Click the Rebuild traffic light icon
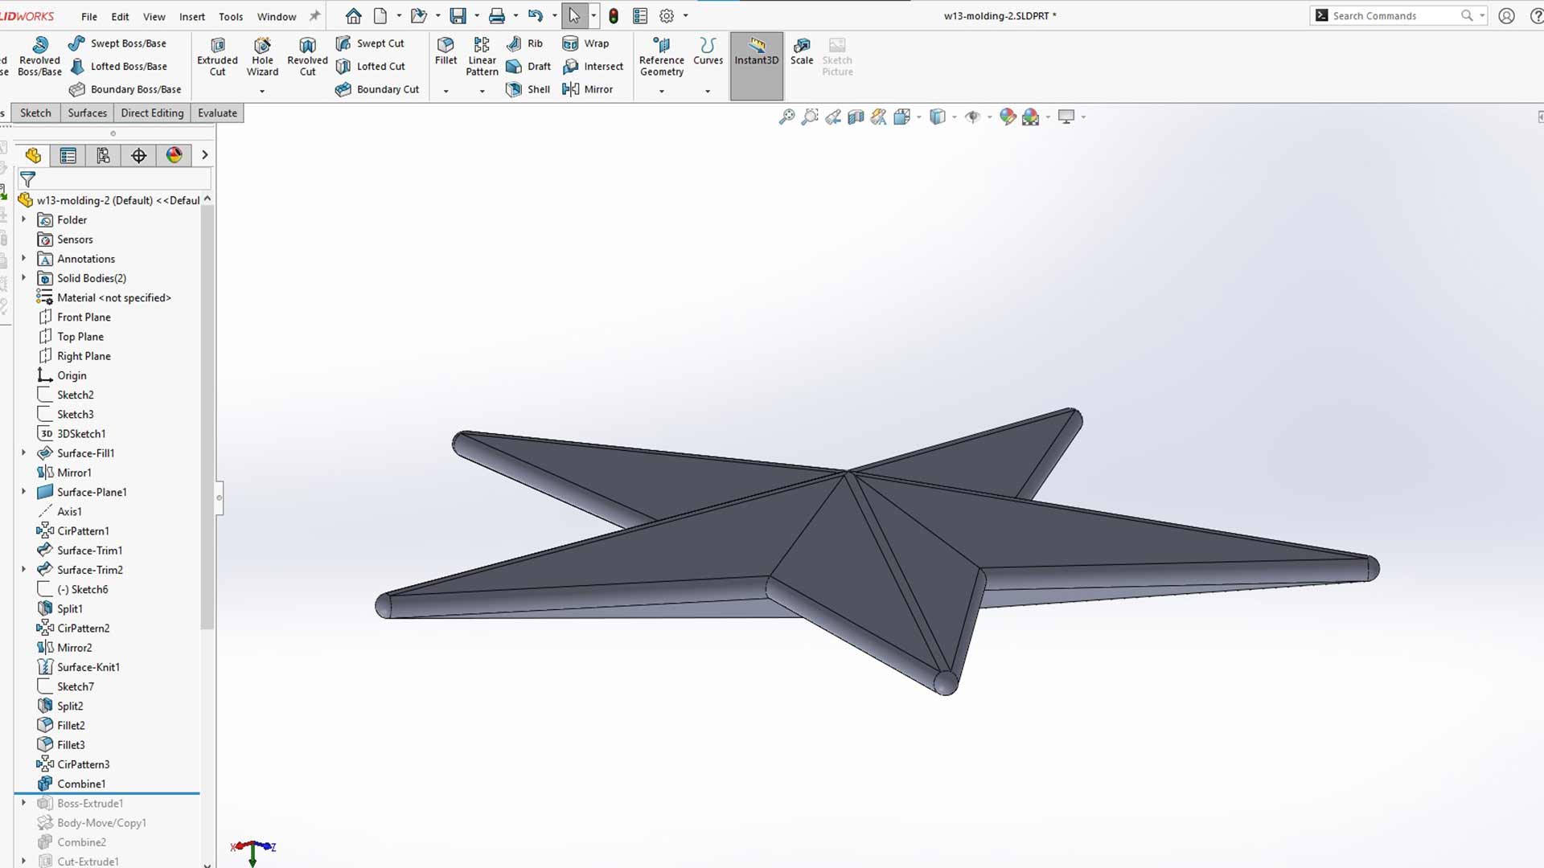The image size is (1544, 868). click(614, 16)
